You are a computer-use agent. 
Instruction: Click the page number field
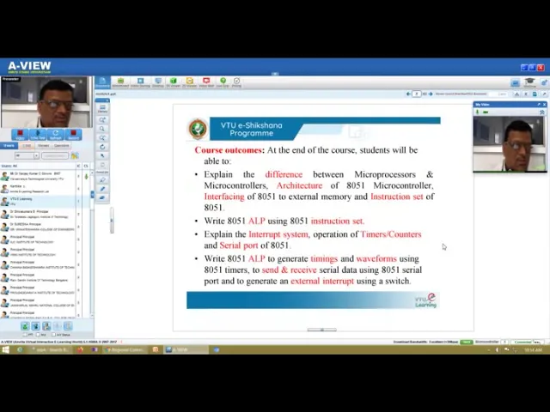[416, 94]
